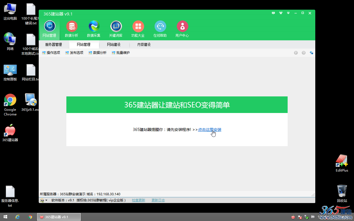Select the 控制面板 desktop icon
The height and width of the screenshot is (221, 354).
pos(10,72)
